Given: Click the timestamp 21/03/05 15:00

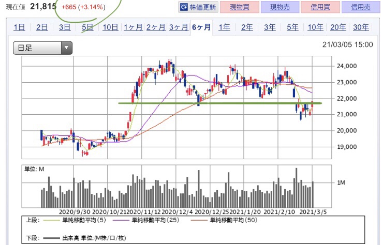Looking at the screenshot, I should pos(347,45).
